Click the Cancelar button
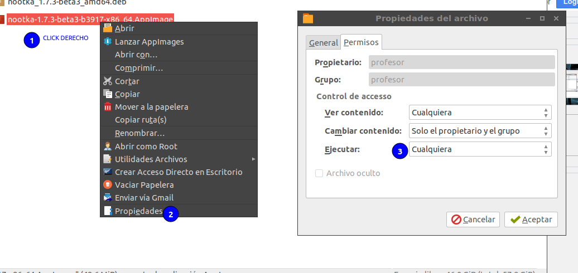This screenshot has height=273, width=578. point(473,220)
